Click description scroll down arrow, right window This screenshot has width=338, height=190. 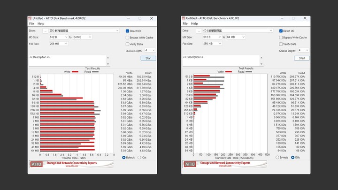[x=261, y=64]
